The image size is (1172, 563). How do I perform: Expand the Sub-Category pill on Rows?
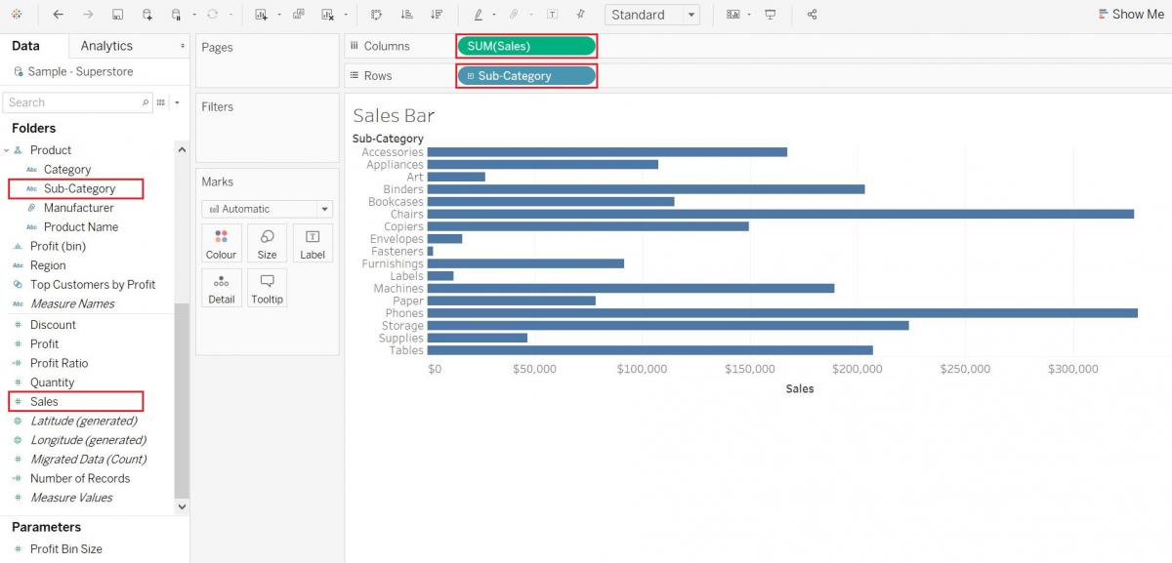[471, 76]
